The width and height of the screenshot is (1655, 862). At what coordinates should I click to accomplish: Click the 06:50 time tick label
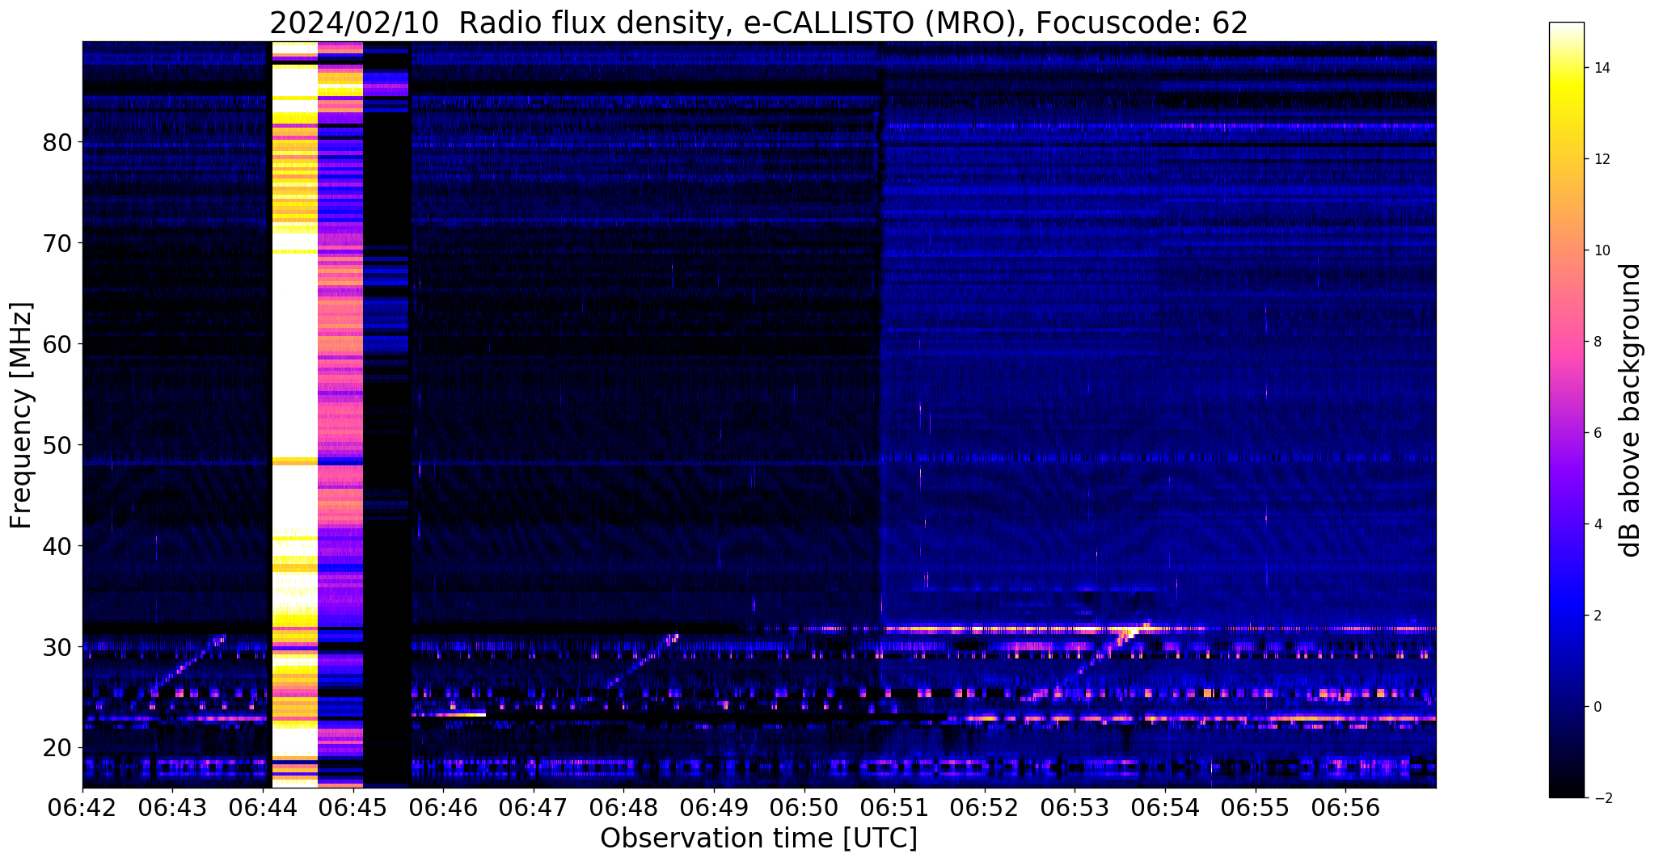pos(804,808)
